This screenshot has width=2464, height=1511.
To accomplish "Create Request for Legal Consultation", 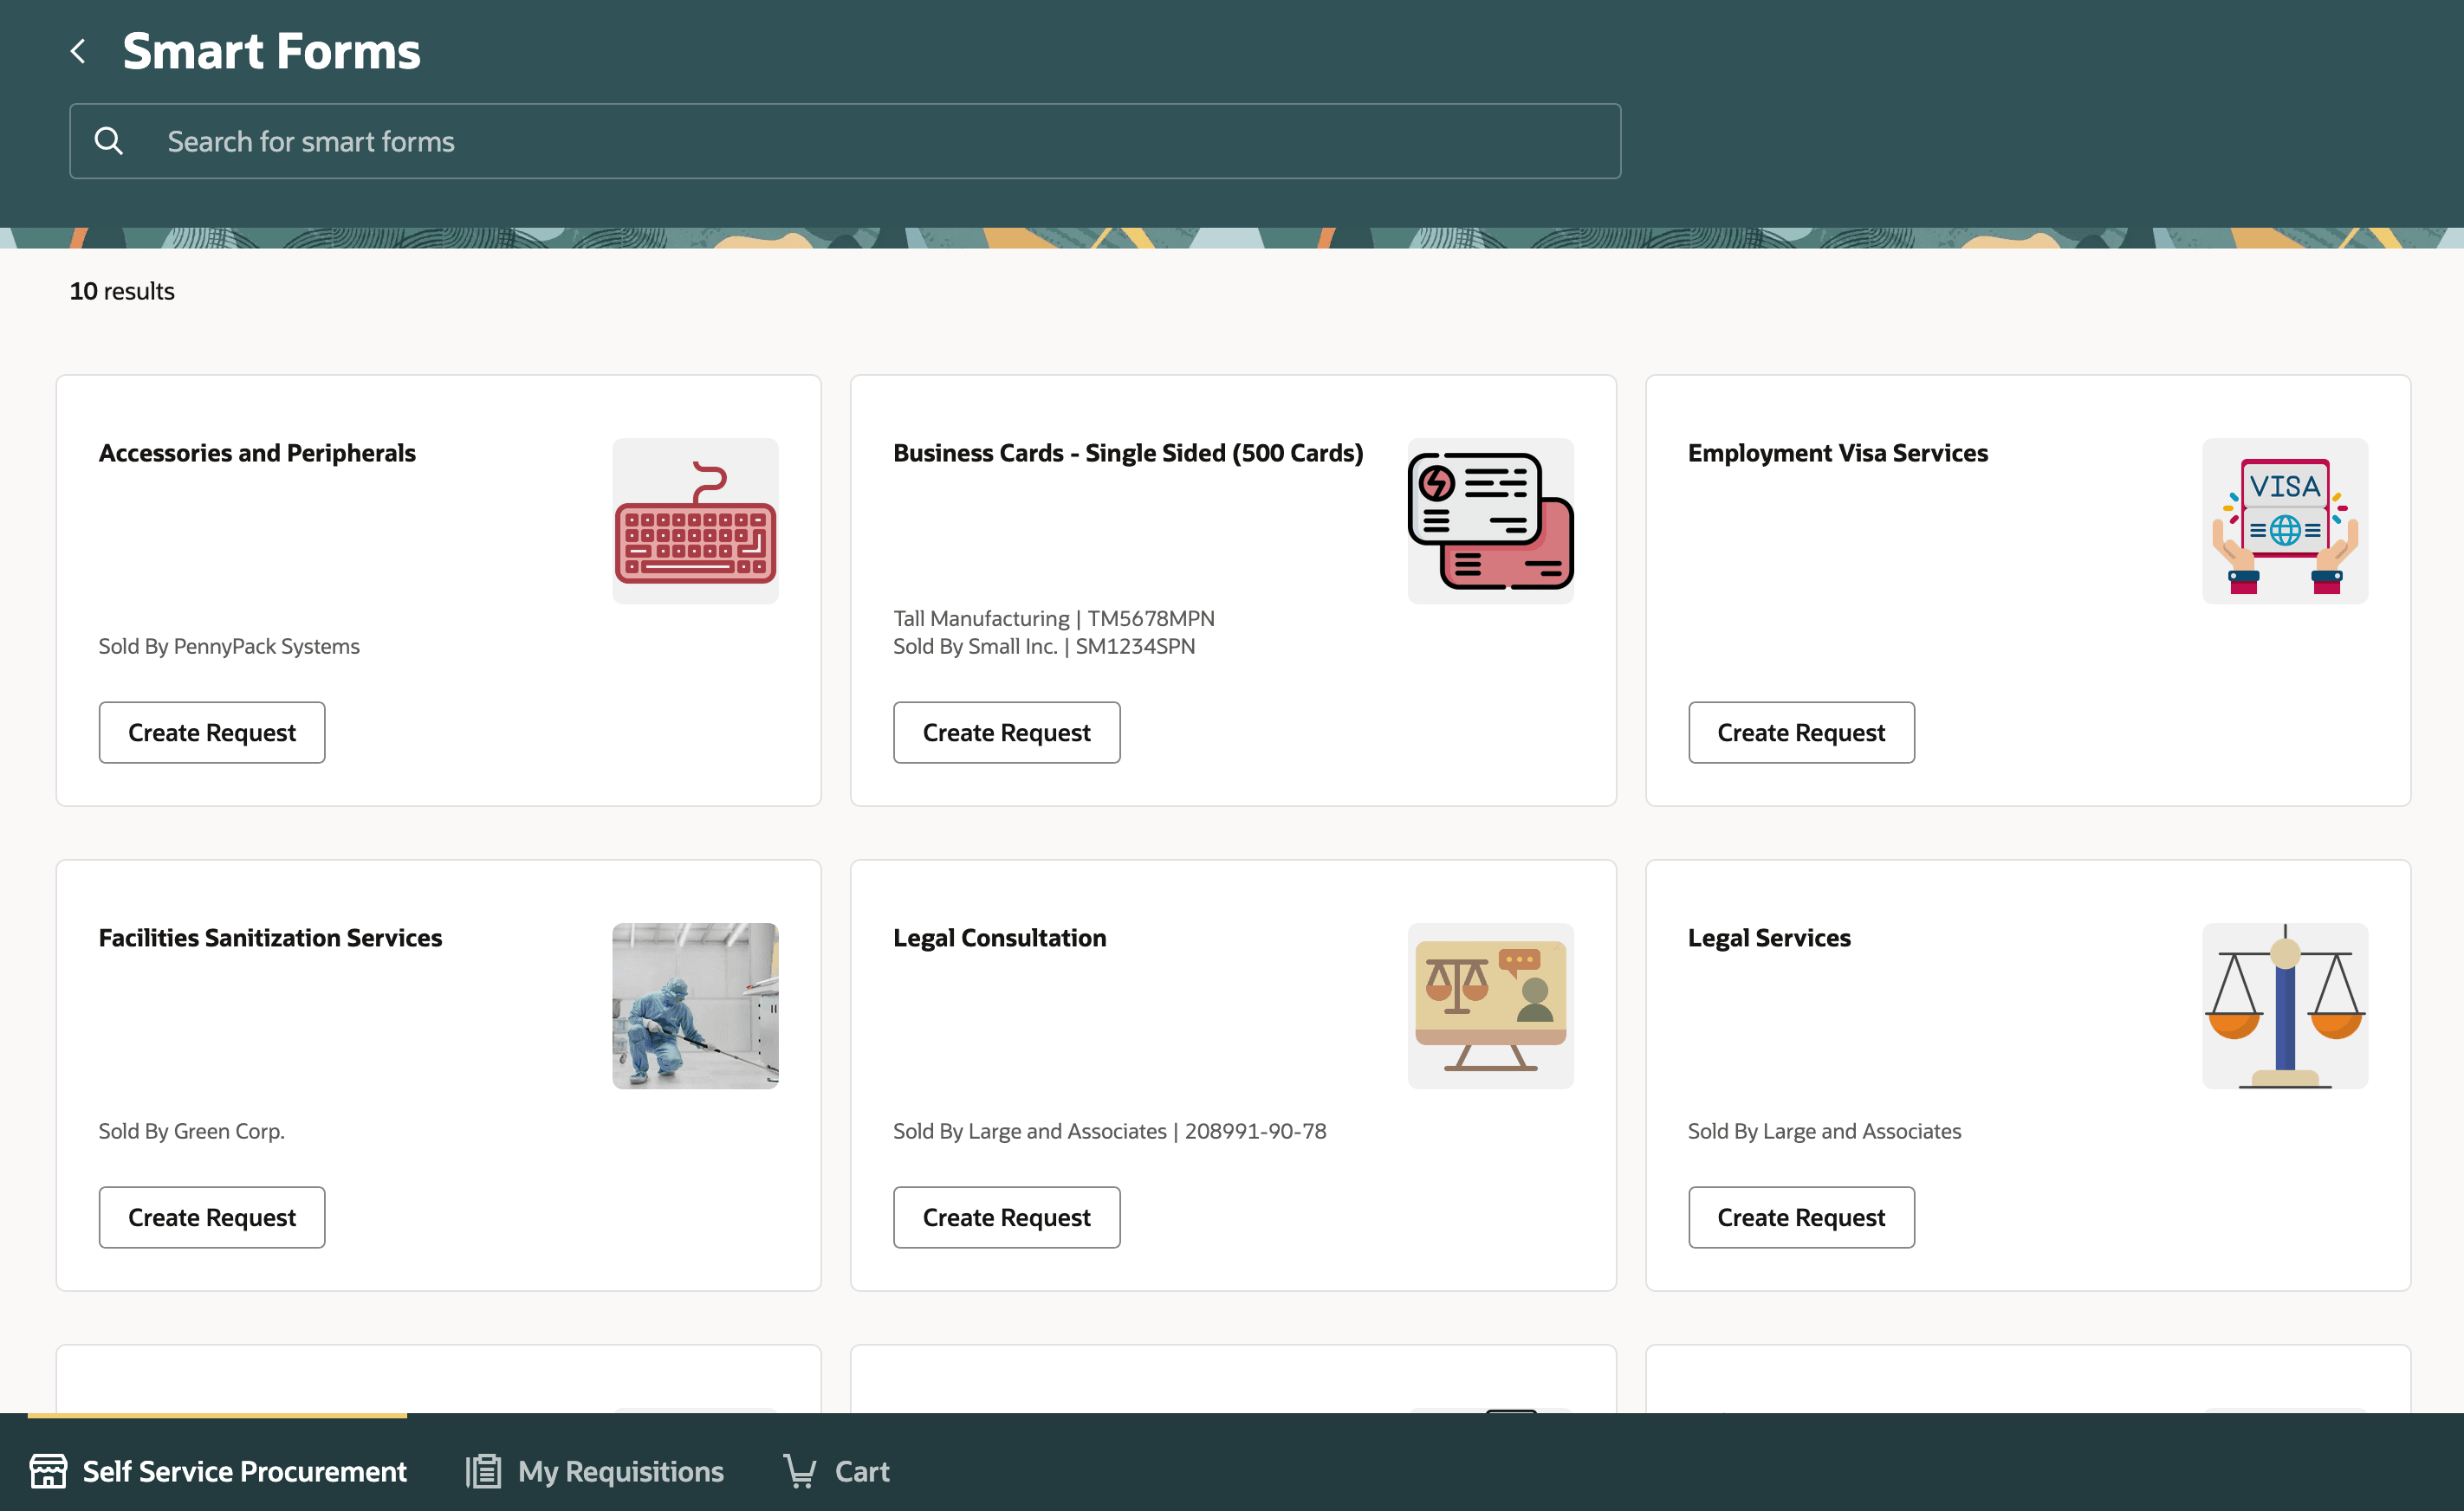I will (x=1006, y=1217).
